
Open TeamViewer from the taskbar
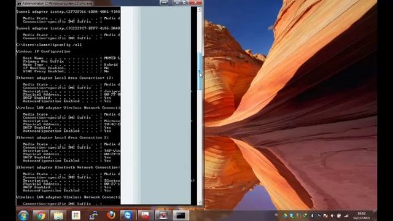[x=128, y=215]
